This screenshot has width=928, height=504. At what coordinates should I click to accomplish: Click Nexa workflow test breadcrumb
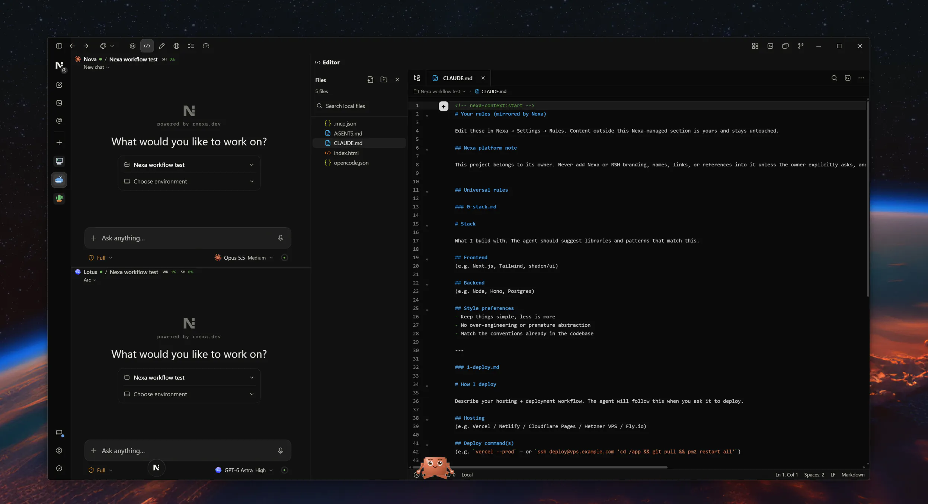click(440, 92)
